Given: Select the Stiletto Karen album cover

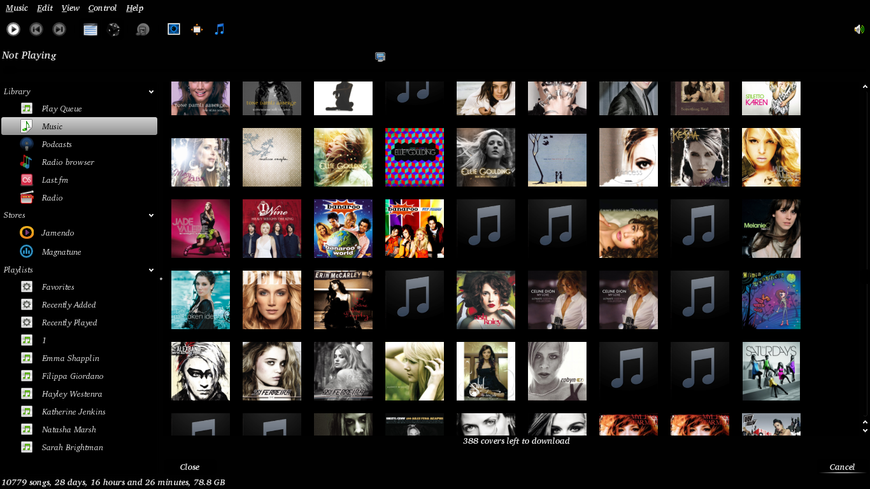Looking at the screenshot, I should click(771, 98).
